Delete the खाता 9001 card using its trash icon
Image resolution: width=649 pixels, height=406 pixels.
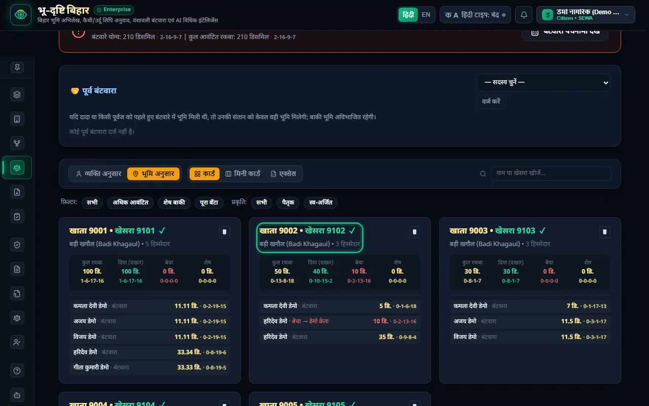pos(226,232)
